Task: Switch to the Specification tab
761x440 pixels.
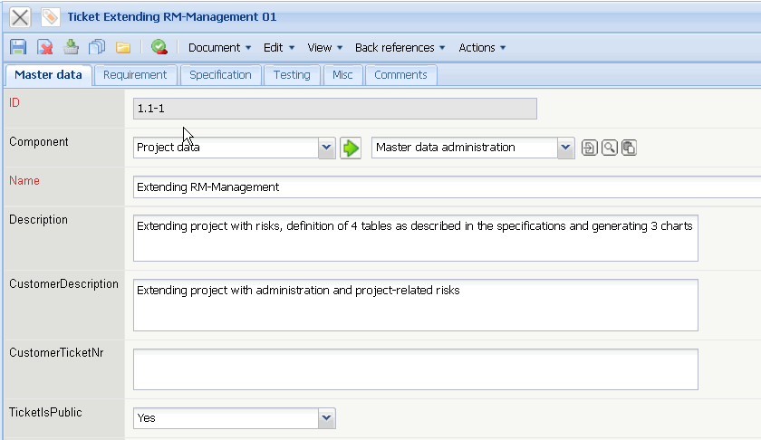Action: click(x=220, y=75)
